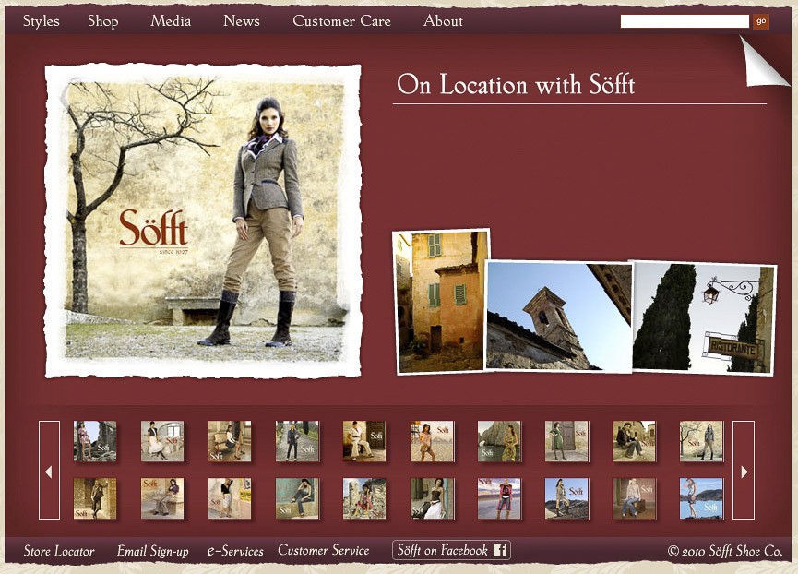Show previous thumbnails with the left arrow
Image resolution: width=798 pixels, height=574 pixels.
tap(50, 471)
